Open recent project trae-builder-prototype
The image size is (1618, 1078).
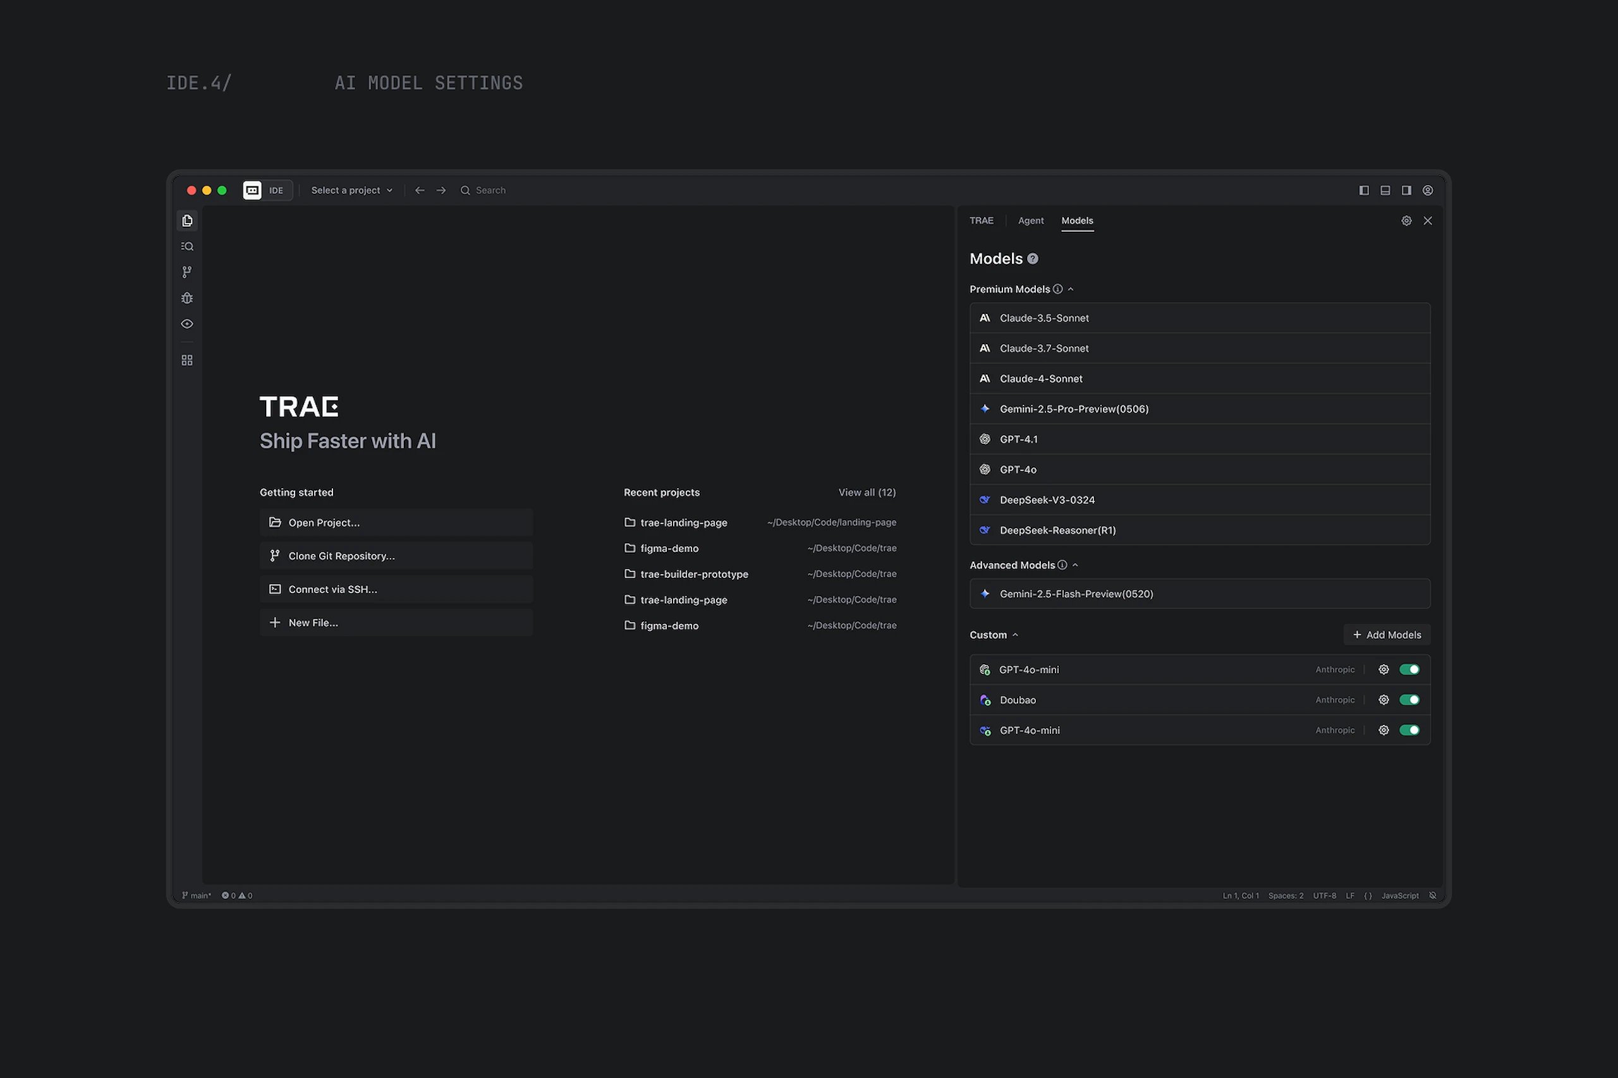click(x=760, y=574)
